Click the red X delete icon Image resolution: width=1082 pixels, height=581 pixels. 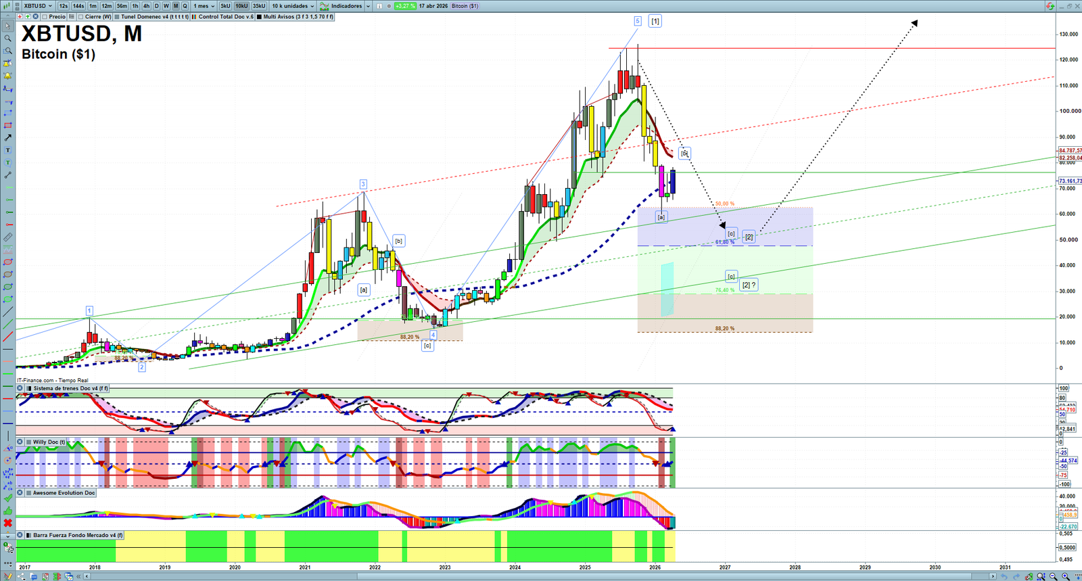click(x=7, y=523)
